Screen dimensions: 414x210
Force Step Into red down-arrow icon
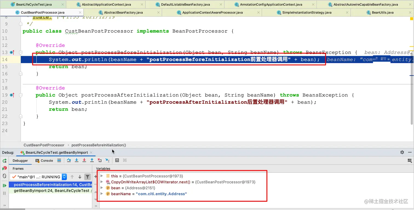(84, 160)
